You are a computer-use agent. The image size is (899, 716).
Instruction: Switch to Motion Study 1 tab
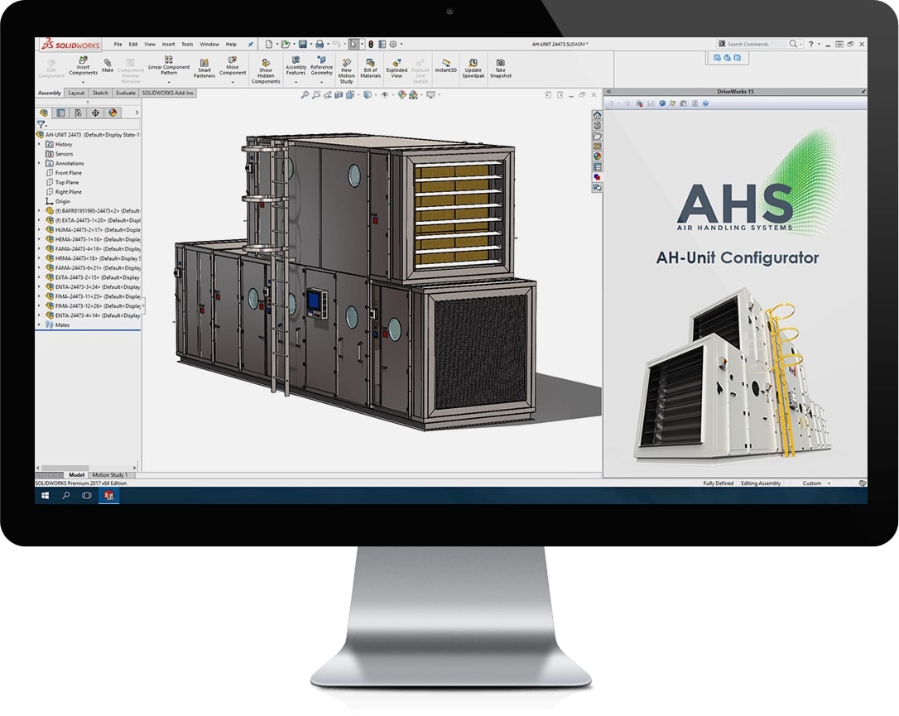click(x=110, y=475)
